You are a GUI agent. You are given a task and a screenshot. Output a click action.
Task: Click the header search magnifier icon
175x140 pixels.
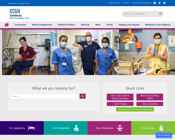click(x=160, y=14)
